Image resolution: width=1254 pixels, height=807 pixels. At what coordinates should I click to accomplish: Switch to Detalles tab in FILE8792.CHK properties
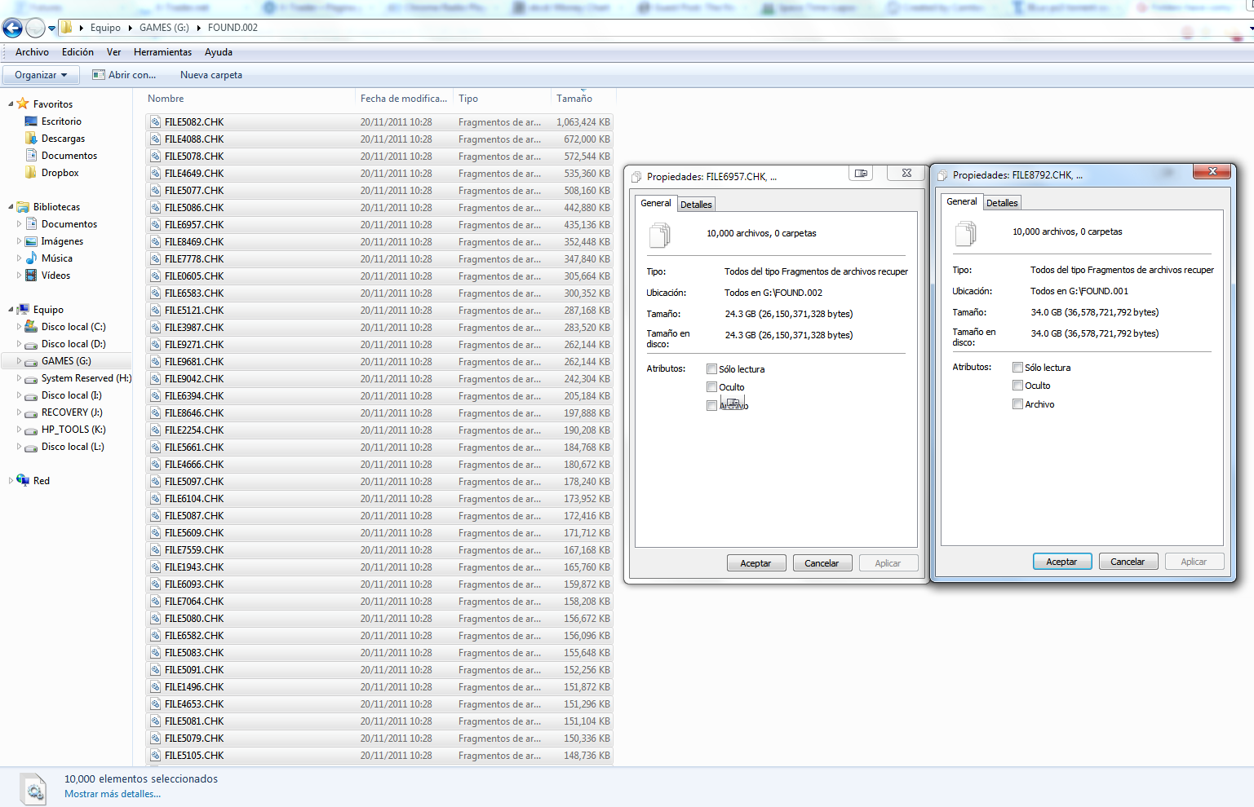(x=1002, y=202)
